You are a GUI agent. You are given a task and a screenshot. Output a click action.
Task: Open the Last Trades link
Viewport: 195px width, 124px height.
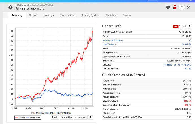108,44
